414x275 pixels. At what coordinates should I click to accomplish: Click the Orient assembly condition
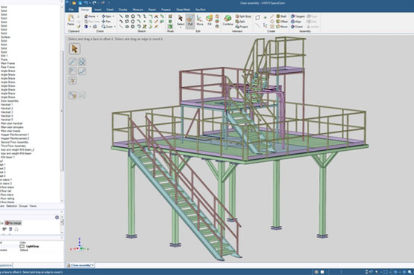(297, 27)
